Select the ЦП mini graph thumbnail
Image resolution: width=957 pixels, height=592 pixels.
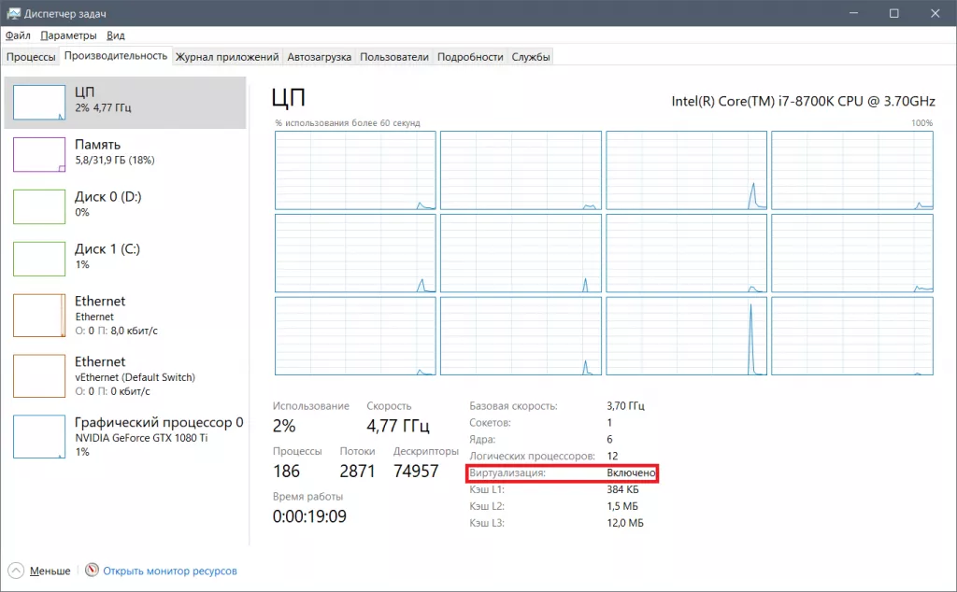tap(38, 103)
